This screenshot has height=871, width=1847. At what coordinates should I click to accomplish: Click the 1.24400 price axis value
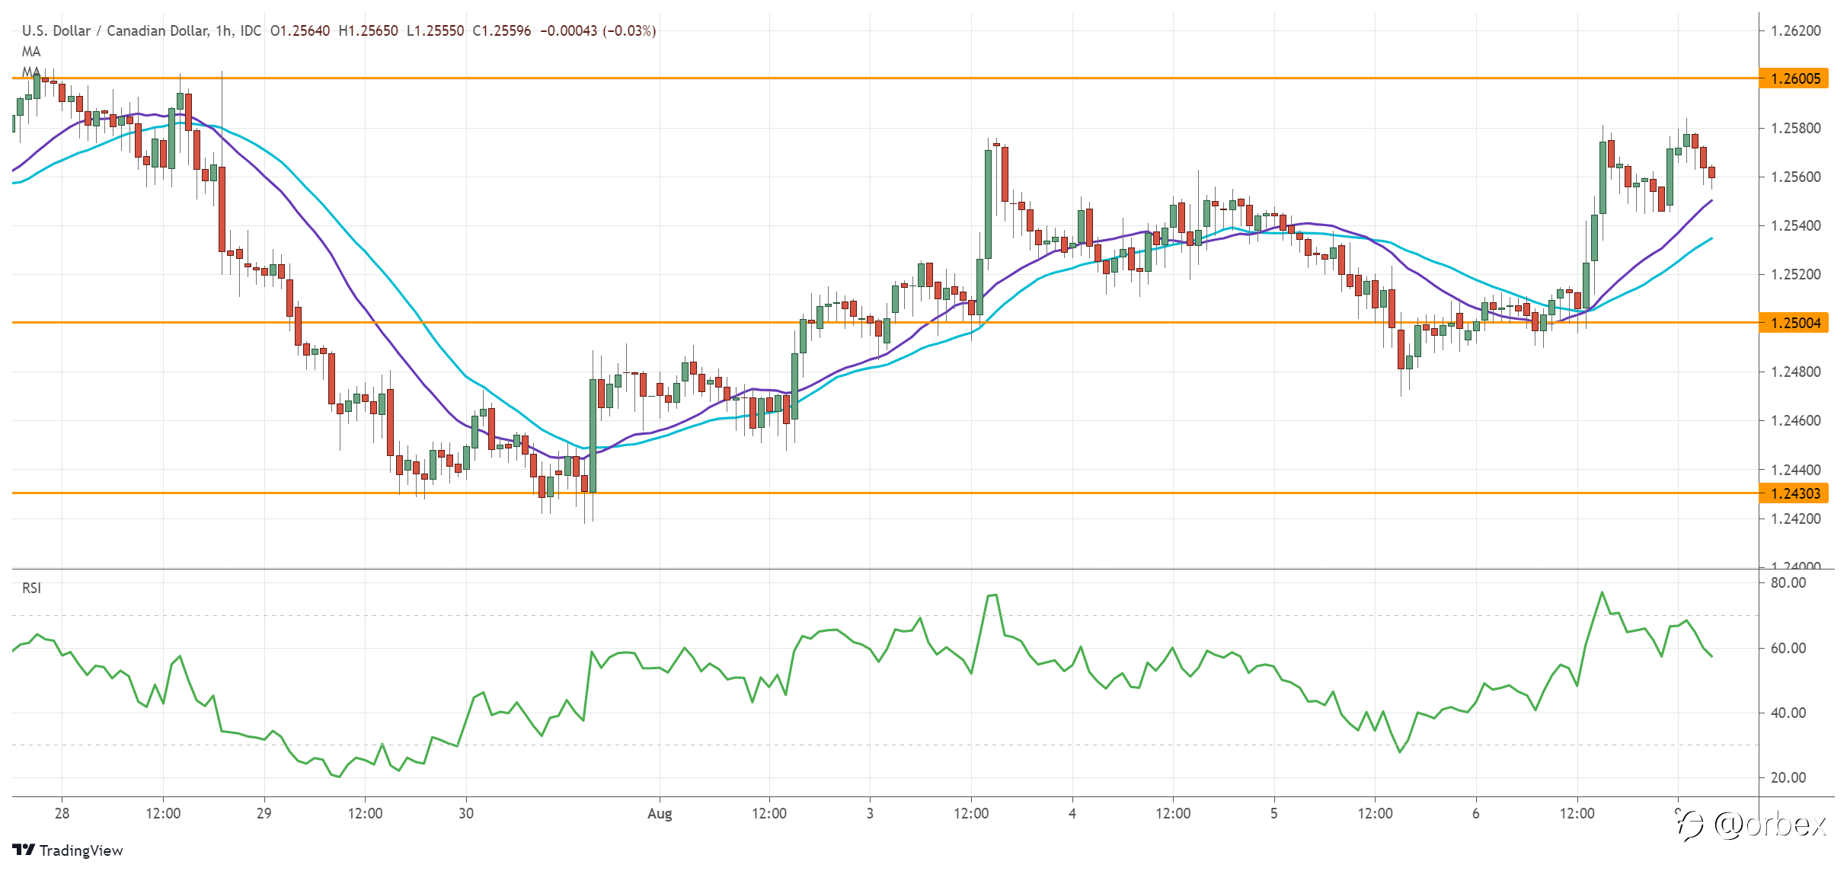point(1796,470)
